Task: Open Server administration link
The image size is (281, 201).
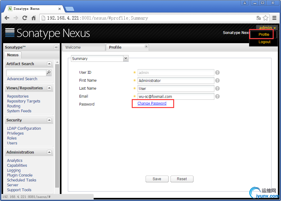Action: point(13,185)
